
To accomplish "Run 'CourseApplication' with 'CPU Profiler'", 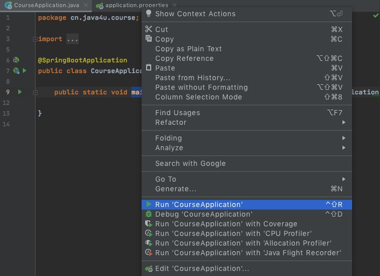I will point(233,233).
